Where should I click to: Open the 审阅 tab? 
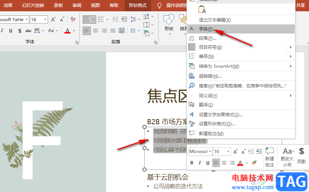(77, 5)
